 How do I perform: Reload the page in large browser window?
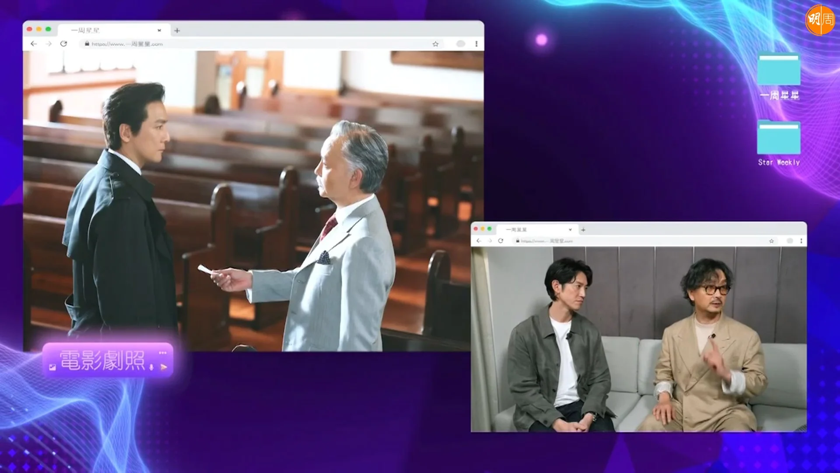[x=63, y=44]
